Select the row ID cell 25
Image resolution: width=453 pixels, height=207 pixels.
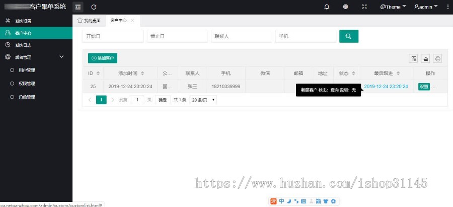[93, 87]
